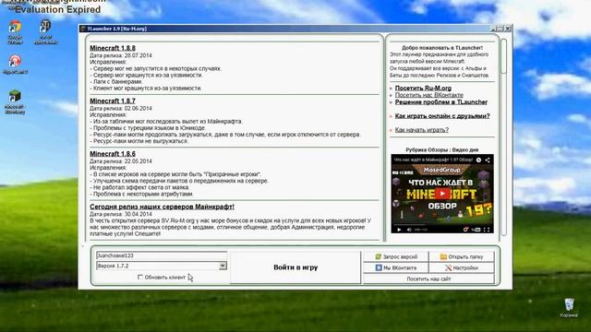Click the Лаги с баннерами line

(116, 82)
